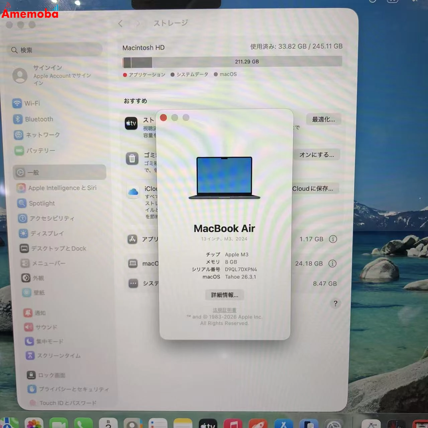This screenshot has height=428, width=428.
Task: Click the Apple TV recommendation icon
Action: (x=131, y=123)
